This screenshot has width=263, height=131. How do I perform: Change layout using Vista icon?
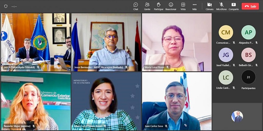click(183, 6)
